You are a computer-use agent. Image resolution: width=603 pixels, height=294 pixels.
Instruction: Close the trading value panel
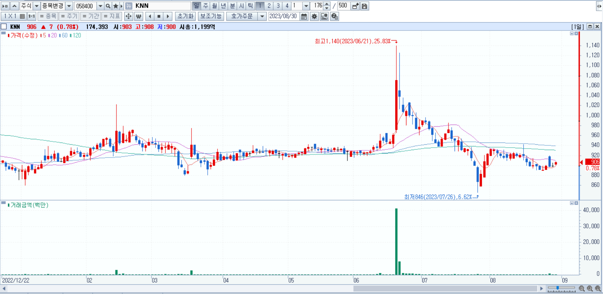576,203
